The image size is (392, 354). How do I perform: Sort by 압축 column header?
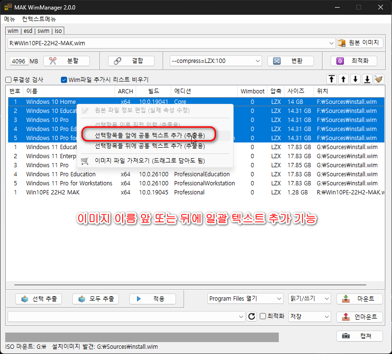[x=276, y=91]
